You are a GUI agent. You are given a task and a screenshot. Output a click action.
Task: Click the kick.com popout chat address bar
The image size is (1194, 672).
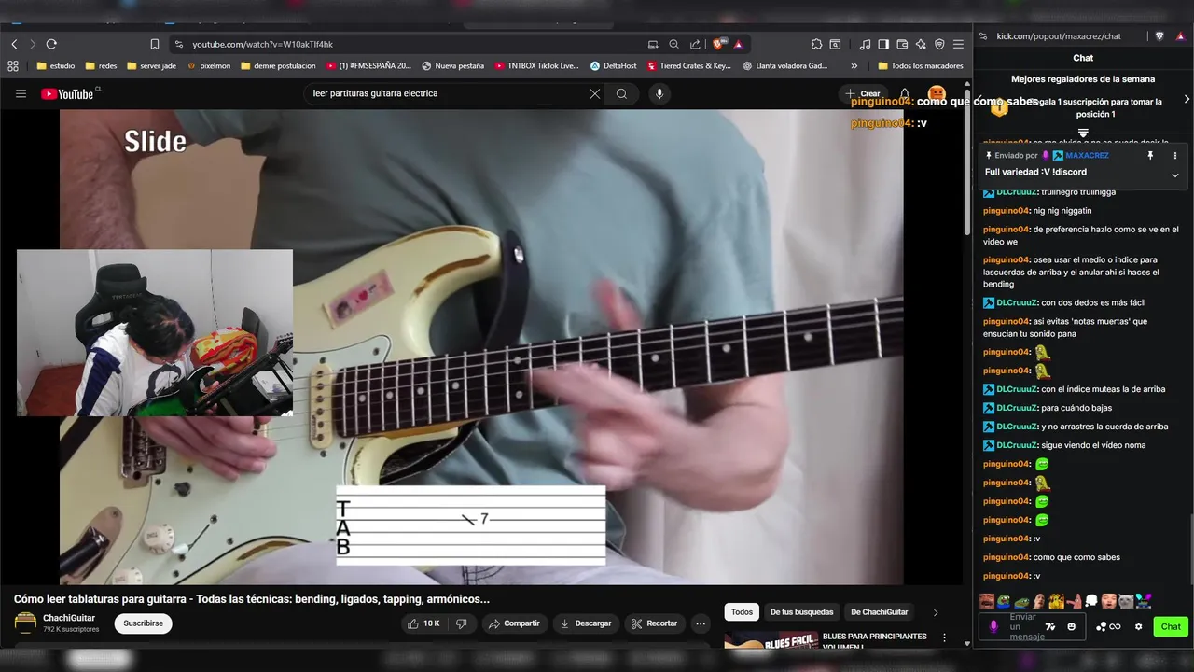tap(1059, 36)
